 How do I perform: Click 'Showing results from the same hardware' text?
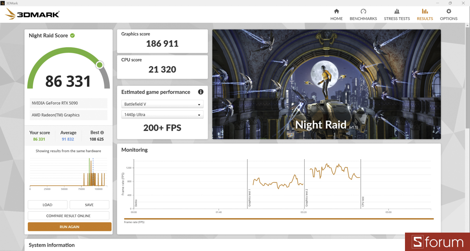[x=68, y=151]
